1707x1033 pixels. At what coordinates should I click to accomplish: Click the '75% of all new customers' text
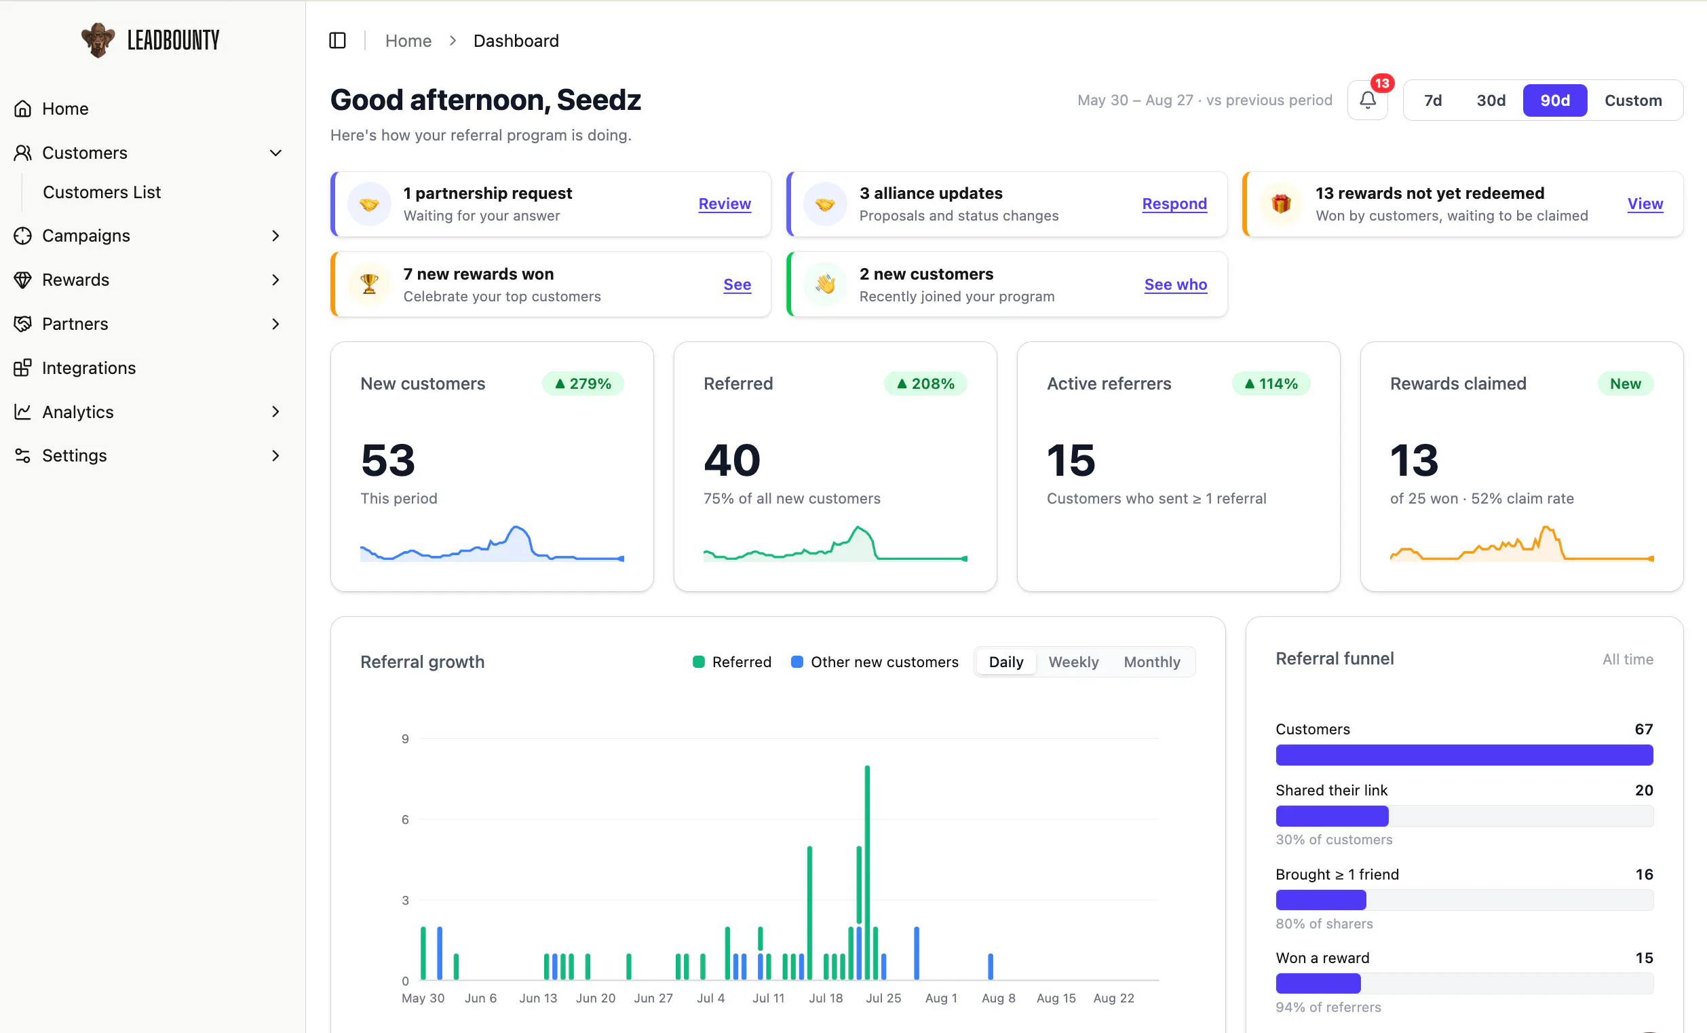click(792, 499)
